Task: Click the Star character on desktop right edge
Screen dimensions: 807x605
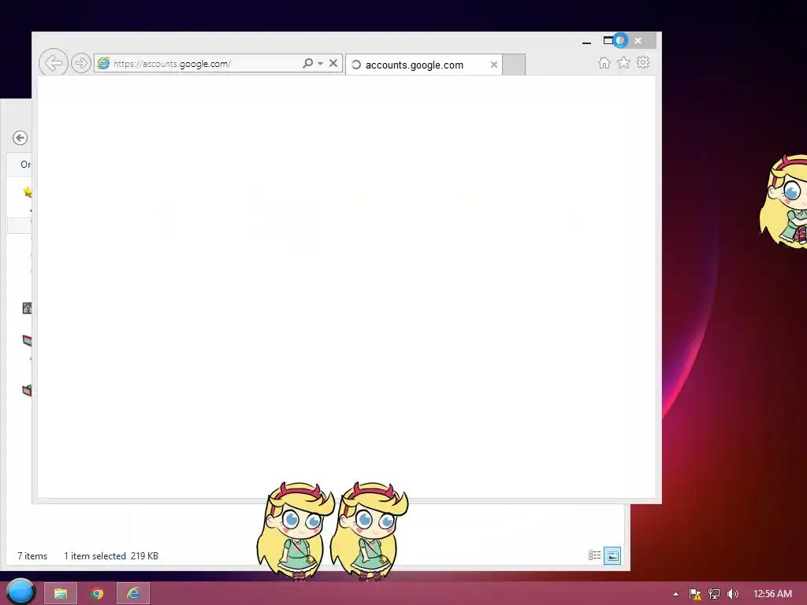Action: click(x=783, y=201)
